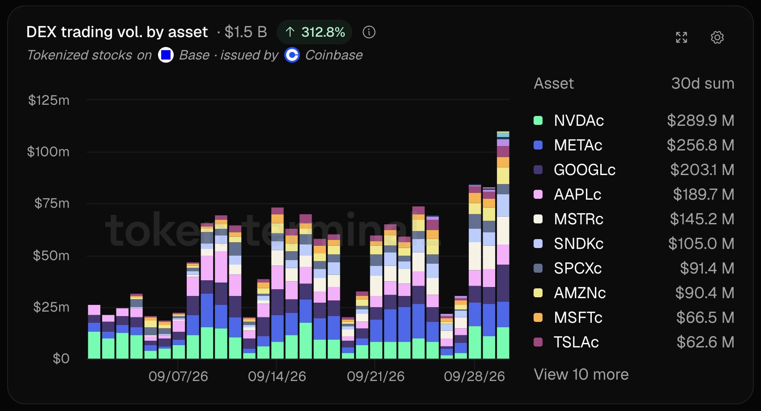The image size is (761, 411).
Task: Click the expand to fullscreen icon
Action: coord(681,38)
